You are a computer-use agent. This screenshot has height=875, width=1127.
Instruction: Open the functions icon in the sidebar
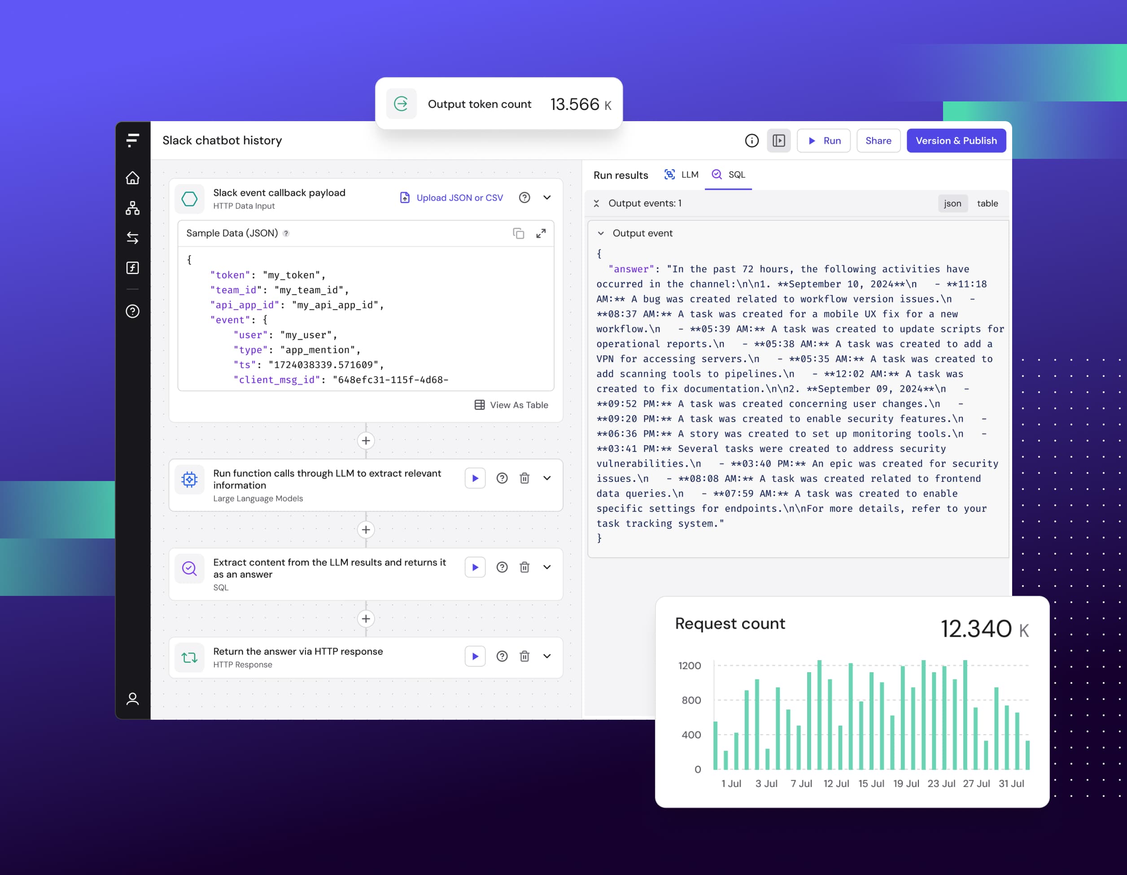click(x=133, y=267)
